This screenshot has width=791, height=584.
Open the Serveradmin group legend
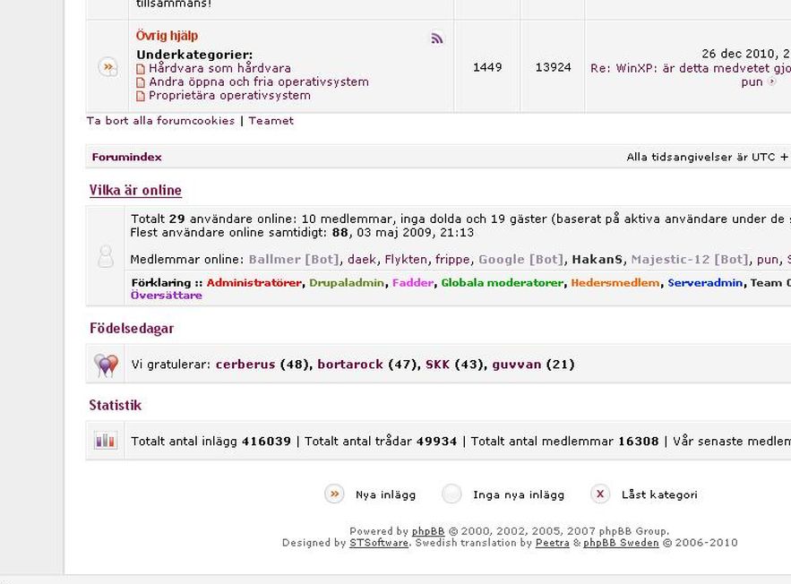click(705, 282)
